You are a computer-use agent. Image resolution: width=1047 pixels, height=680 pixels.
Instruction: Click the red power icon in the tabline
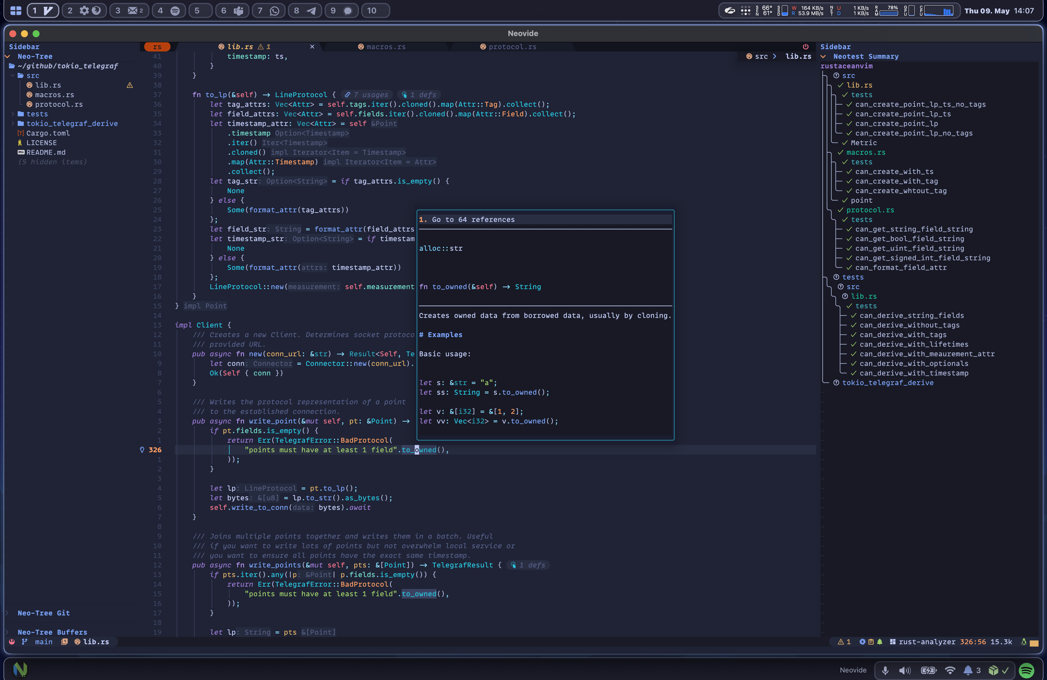click(x=806, y=47)
